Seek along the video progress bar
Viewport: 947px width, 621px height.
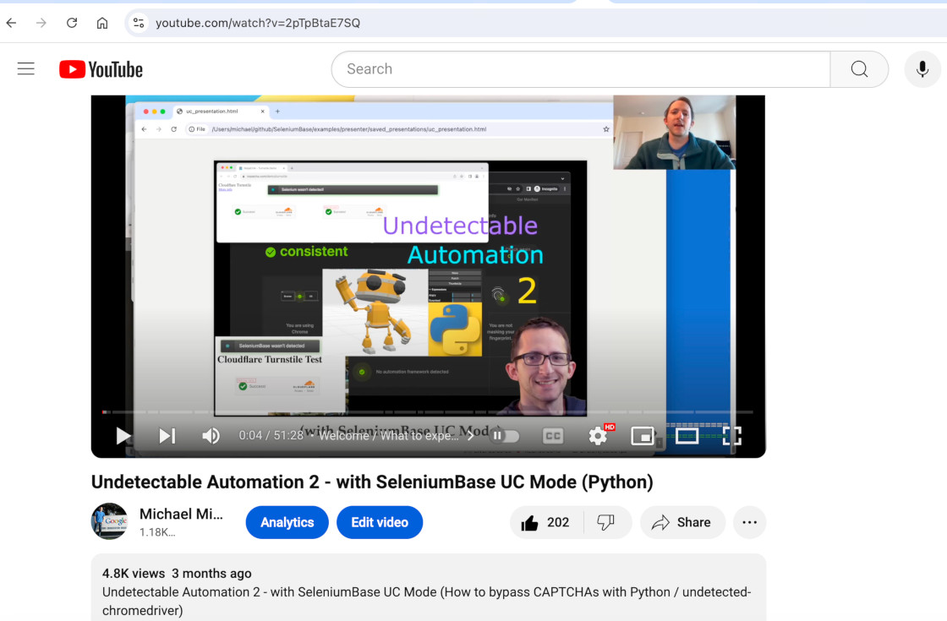428,412
